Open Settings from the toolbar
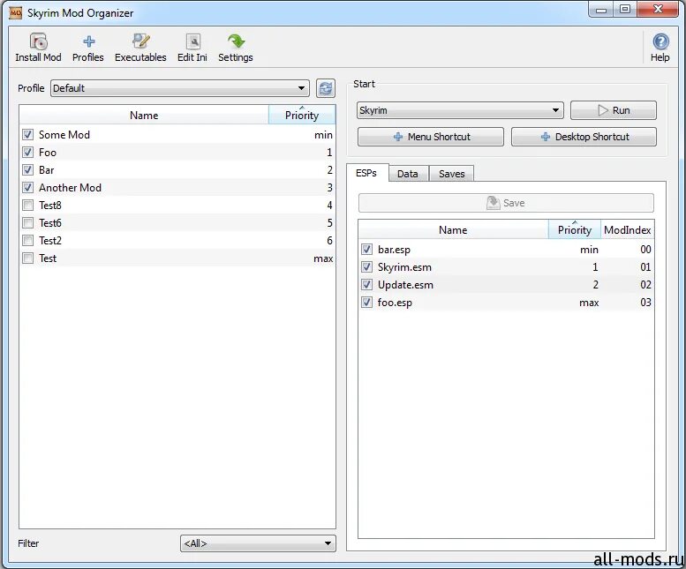The width and height of the screenshot is (686, 569). [x=236, y=48]
